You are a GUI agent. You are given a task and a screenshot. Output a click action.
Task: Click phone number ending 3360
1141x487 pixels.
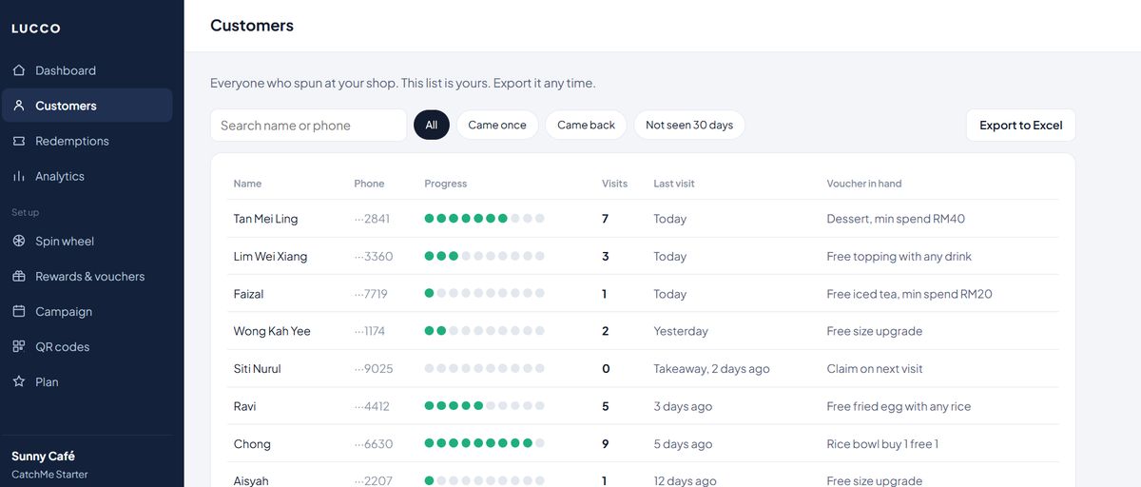coord(374,256)
